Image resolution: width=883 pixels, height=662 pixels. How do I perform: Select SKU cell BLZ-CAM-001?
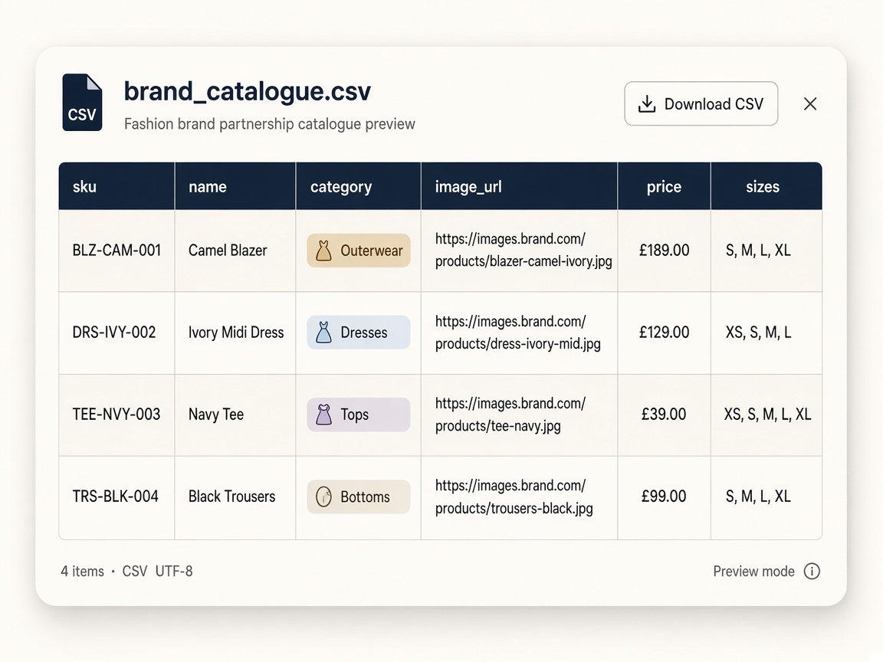117,250
